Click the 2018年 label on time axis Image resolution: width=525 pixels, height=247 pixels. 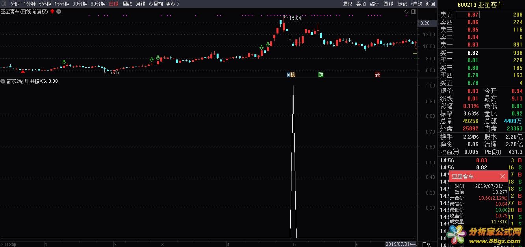point(8,244)
